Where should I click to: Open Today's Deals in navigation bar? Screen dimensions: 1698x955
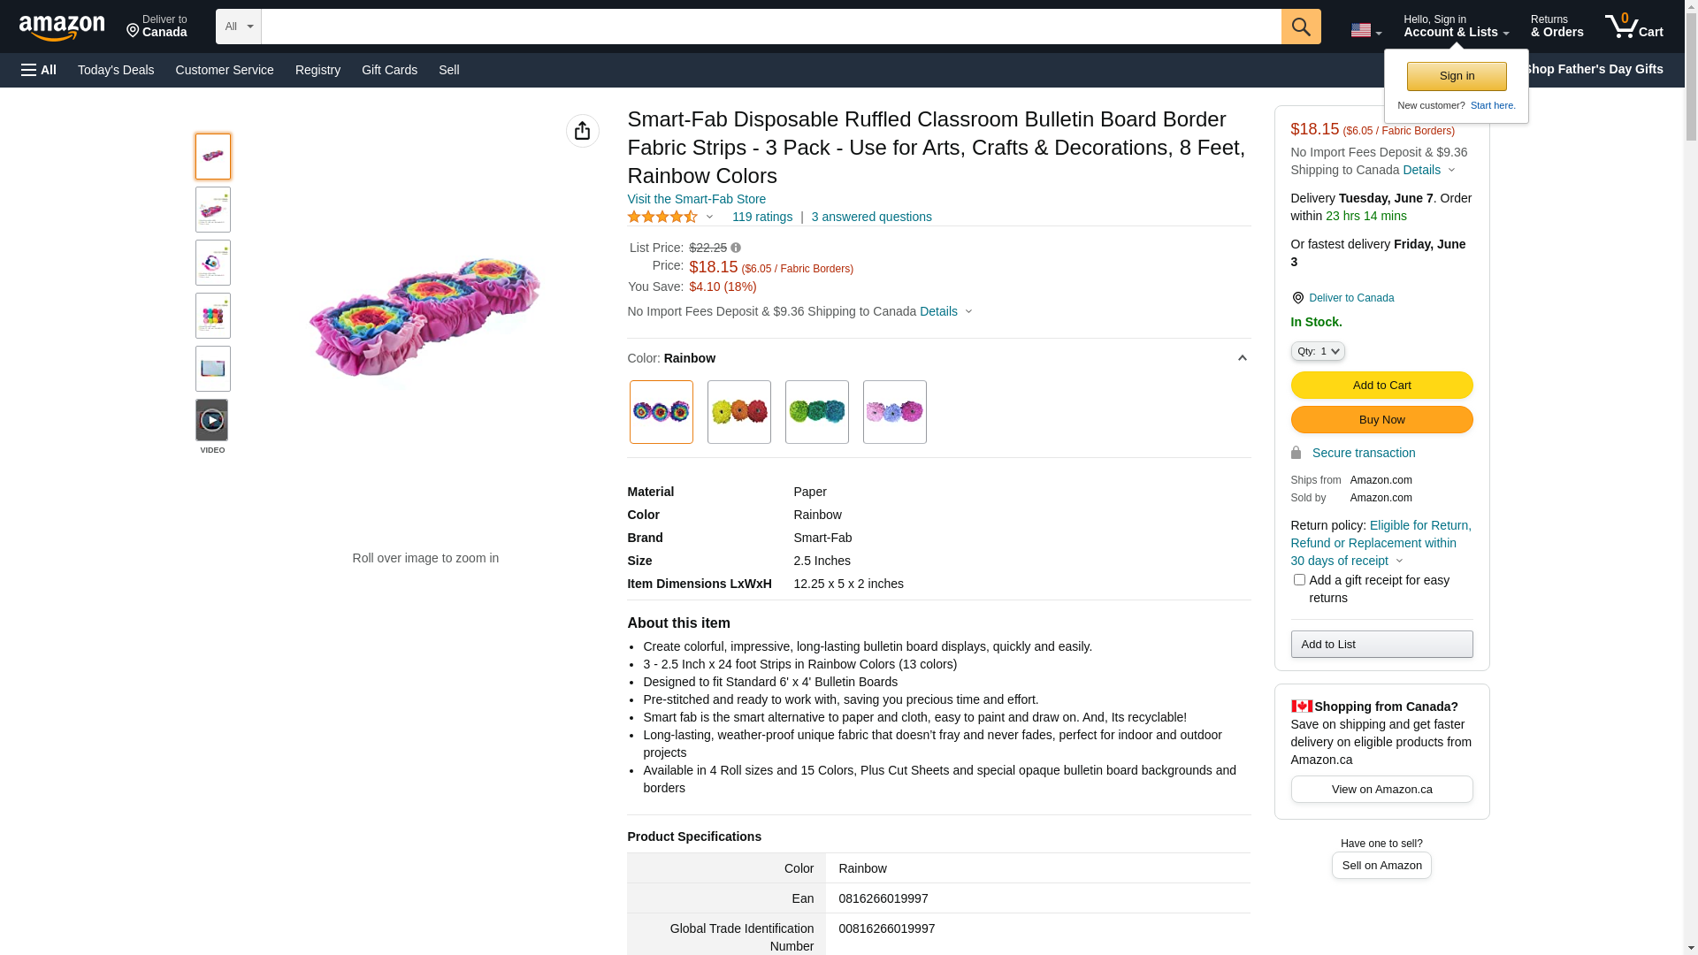[x=116, y=70]
